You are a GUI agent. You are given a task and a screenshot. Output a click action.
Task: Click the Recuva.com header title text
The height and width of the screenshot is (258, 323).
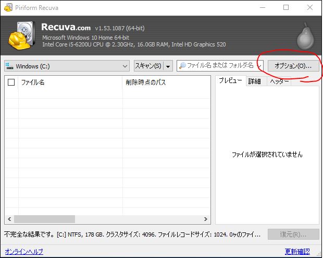coord(66,27)
